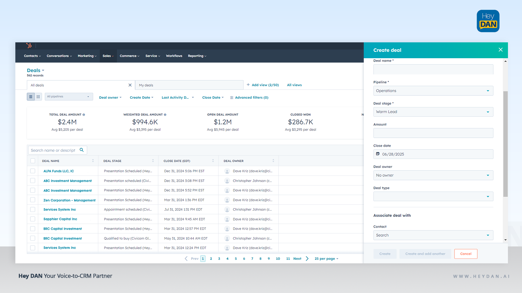522x293 pixels.
Task: Sort deals using Deal Name column arrows
Action: tap(94, 160)
